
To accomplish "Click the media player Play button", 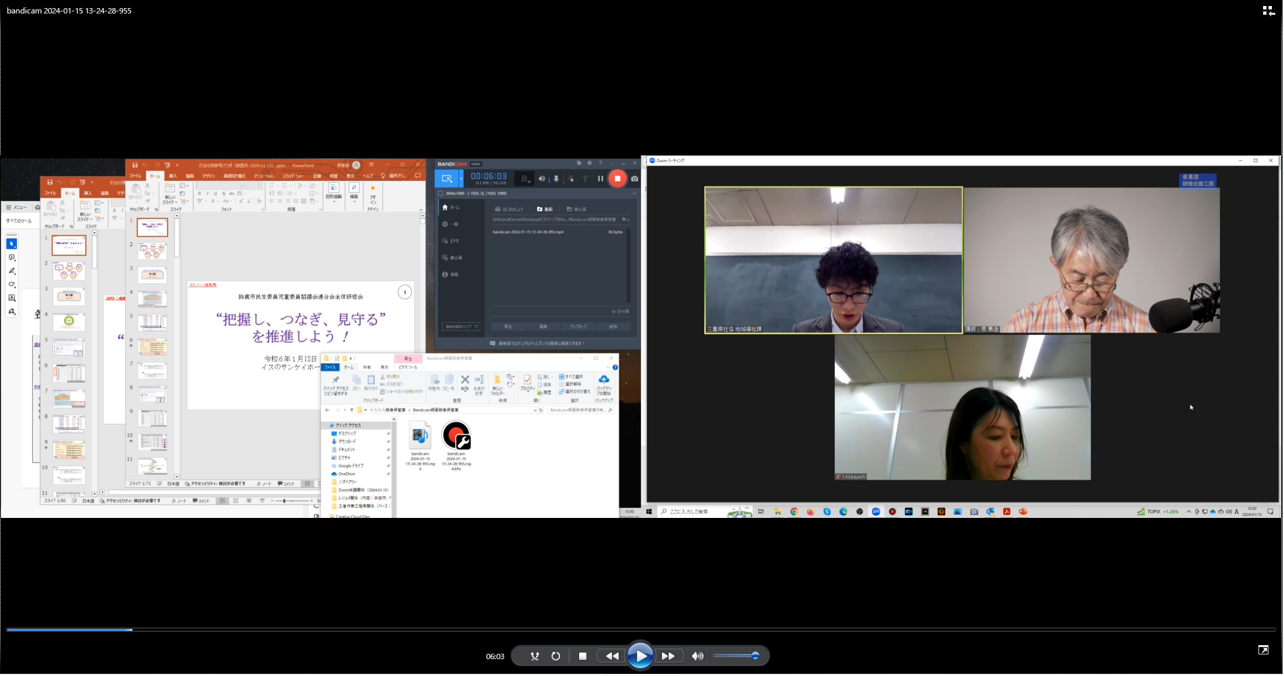I will [x=640, y=656].
